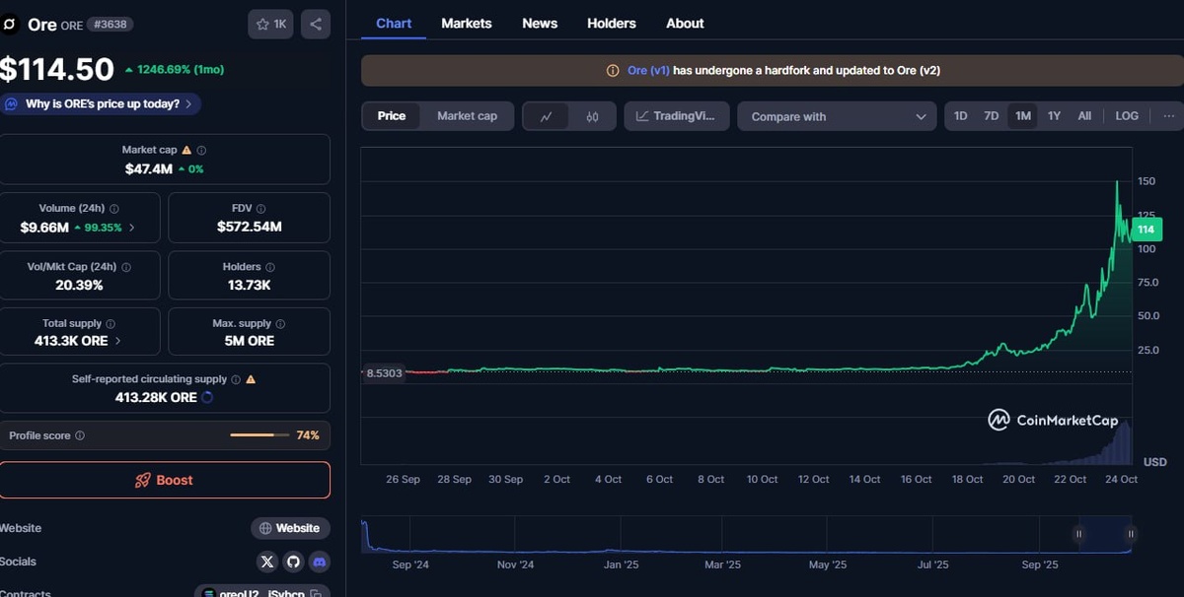Open the Markets tab
This screenshot has width=1184, height=597.
(x=467, y=23)
